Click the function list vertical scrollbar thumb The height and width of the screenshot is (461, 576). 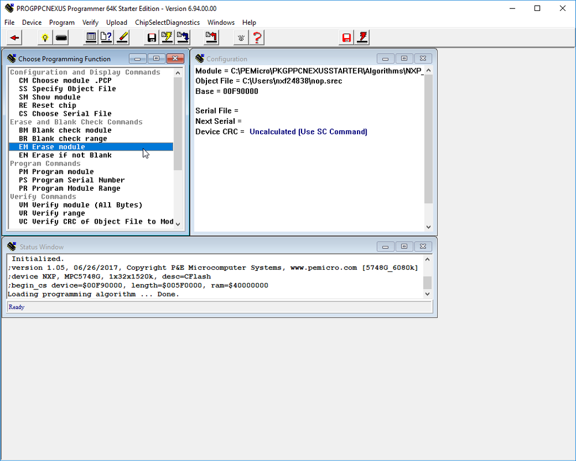pos(178,123)
